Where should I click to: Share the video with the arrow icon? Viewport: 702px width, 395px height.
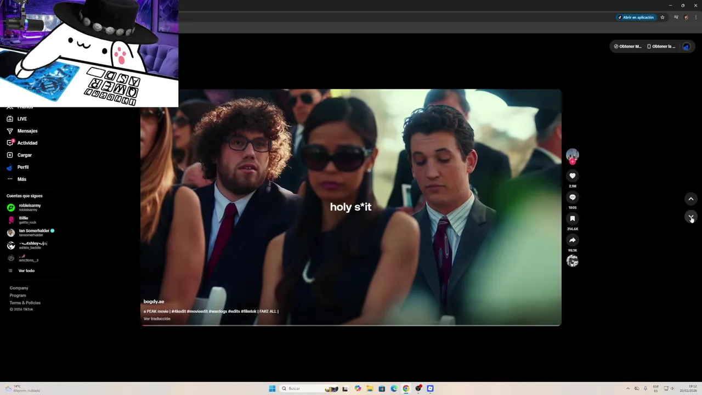click(x=573, y=240)
